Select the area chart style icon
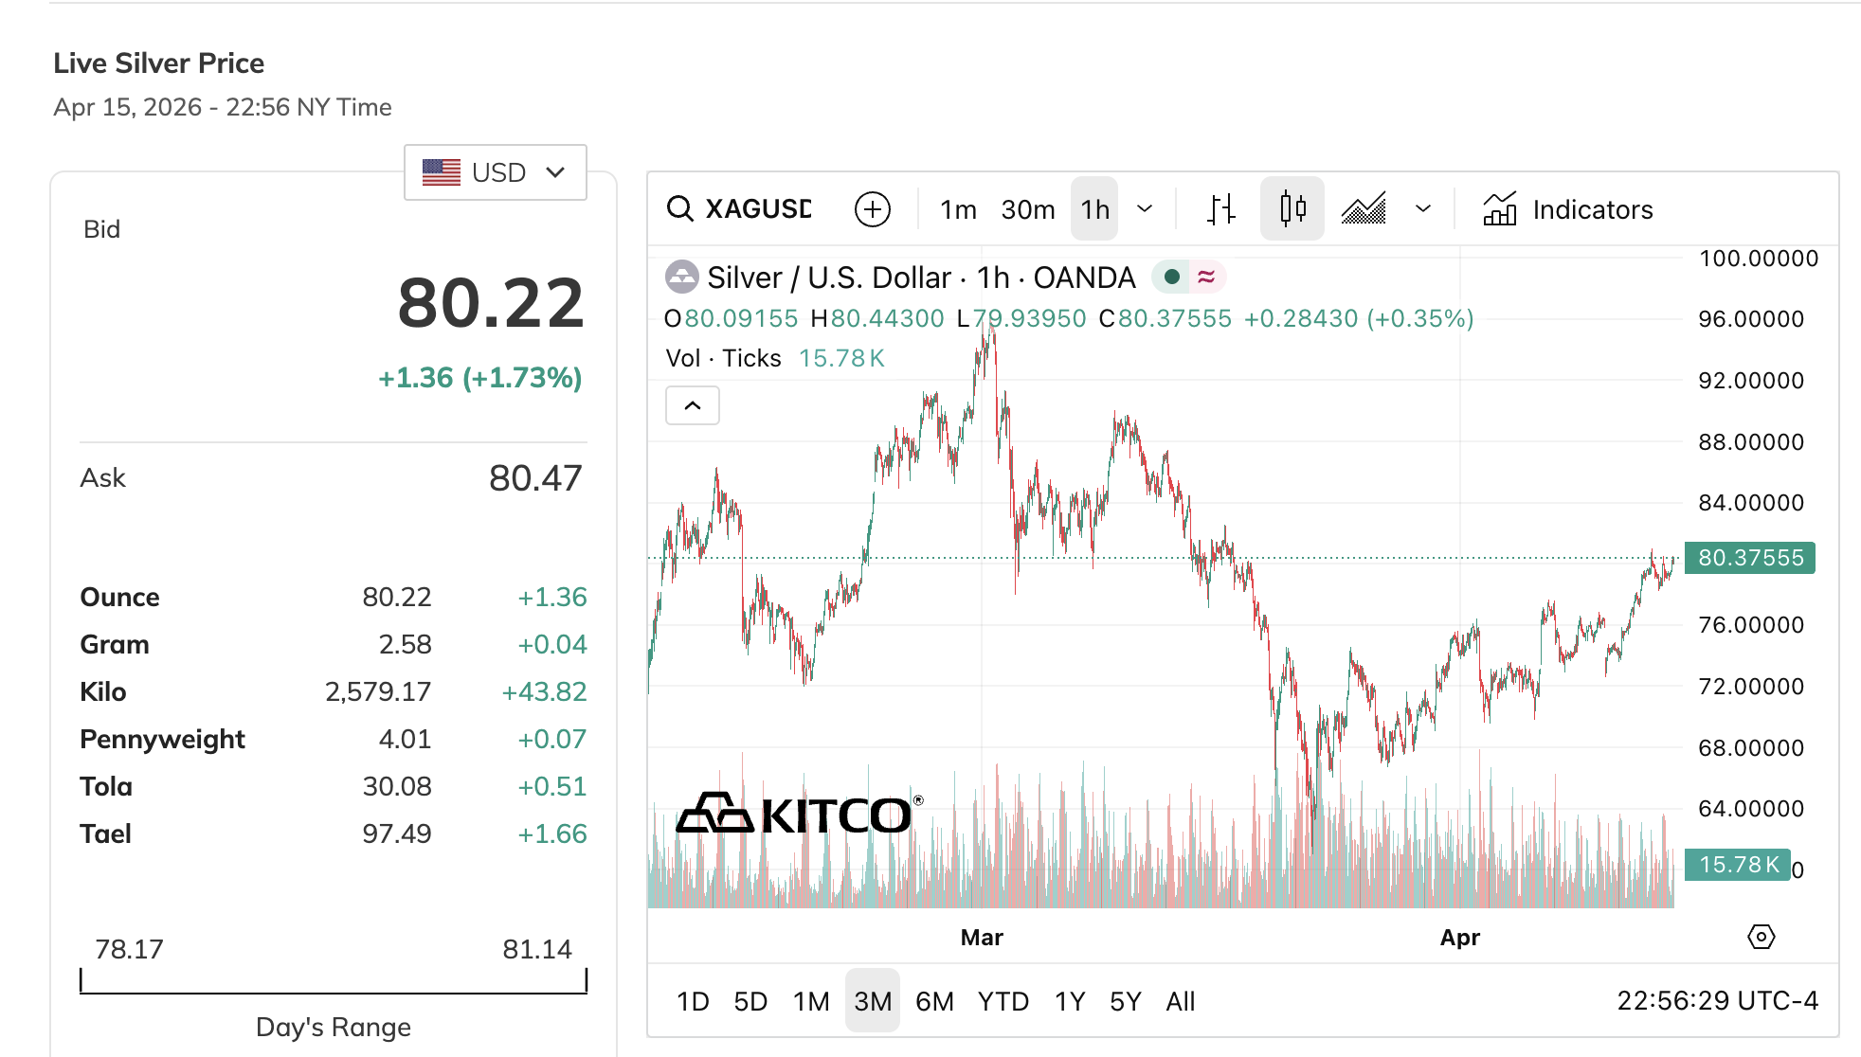 point(1364,209)
